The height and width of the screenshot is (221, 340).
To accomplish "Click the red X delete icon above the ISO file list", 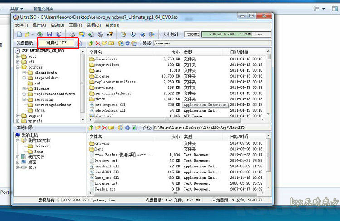I will [98, 44].
